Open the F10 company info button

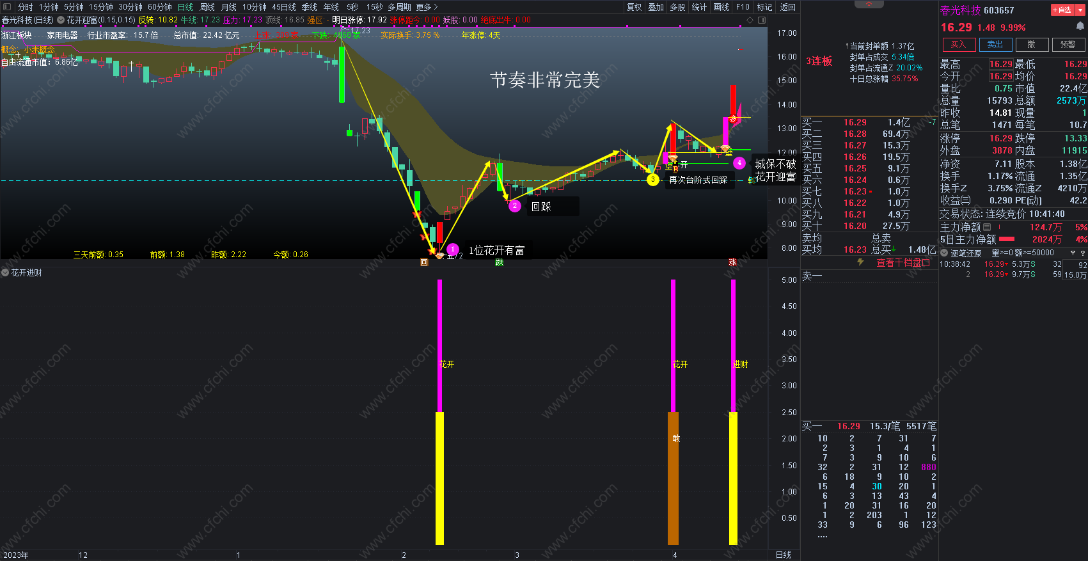coord(743,7)
